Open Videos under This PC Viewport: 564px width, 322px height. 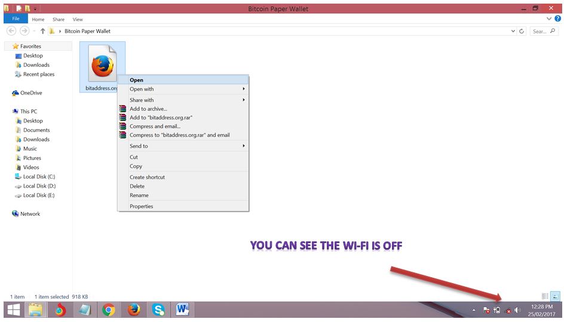(x=31, y=167)
